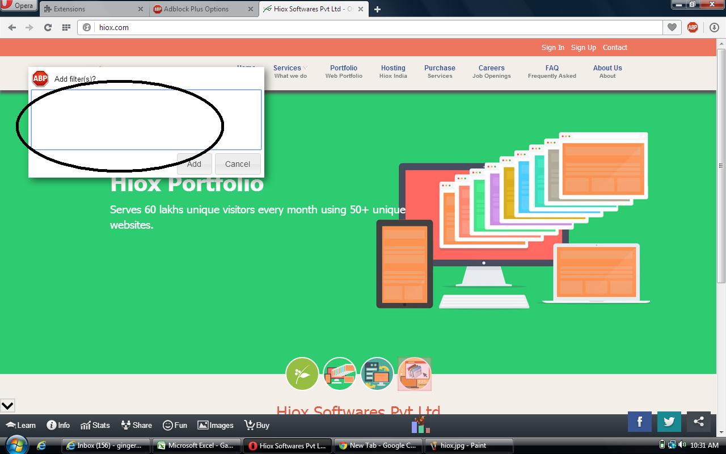Select the green leaf slide icon

(302, 374)
